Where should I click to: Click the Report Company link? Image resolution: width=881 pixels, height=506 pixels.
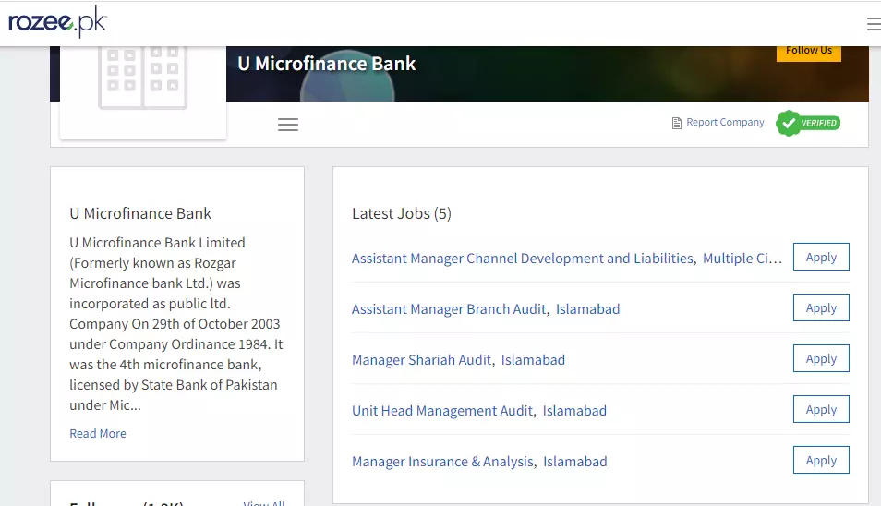tap(725, 123)
